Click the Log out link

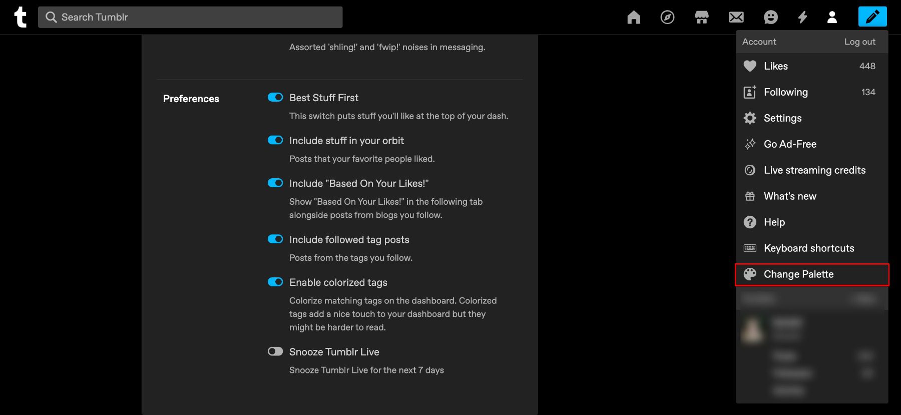(x=859, y=42)
